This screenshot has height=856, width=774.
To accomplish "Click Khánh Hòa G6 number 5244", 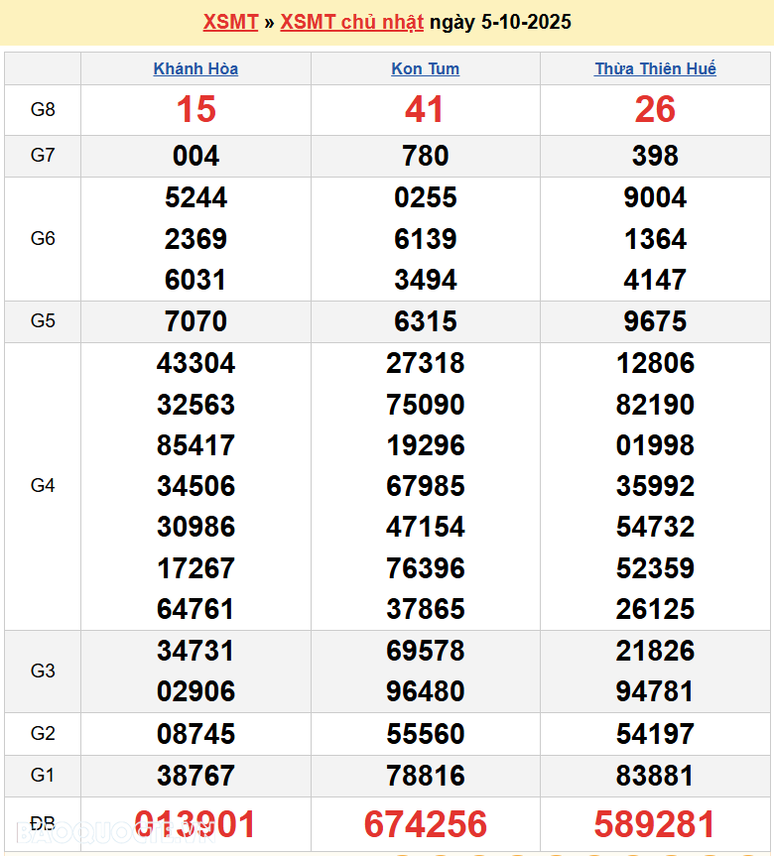I will (195, 197).
